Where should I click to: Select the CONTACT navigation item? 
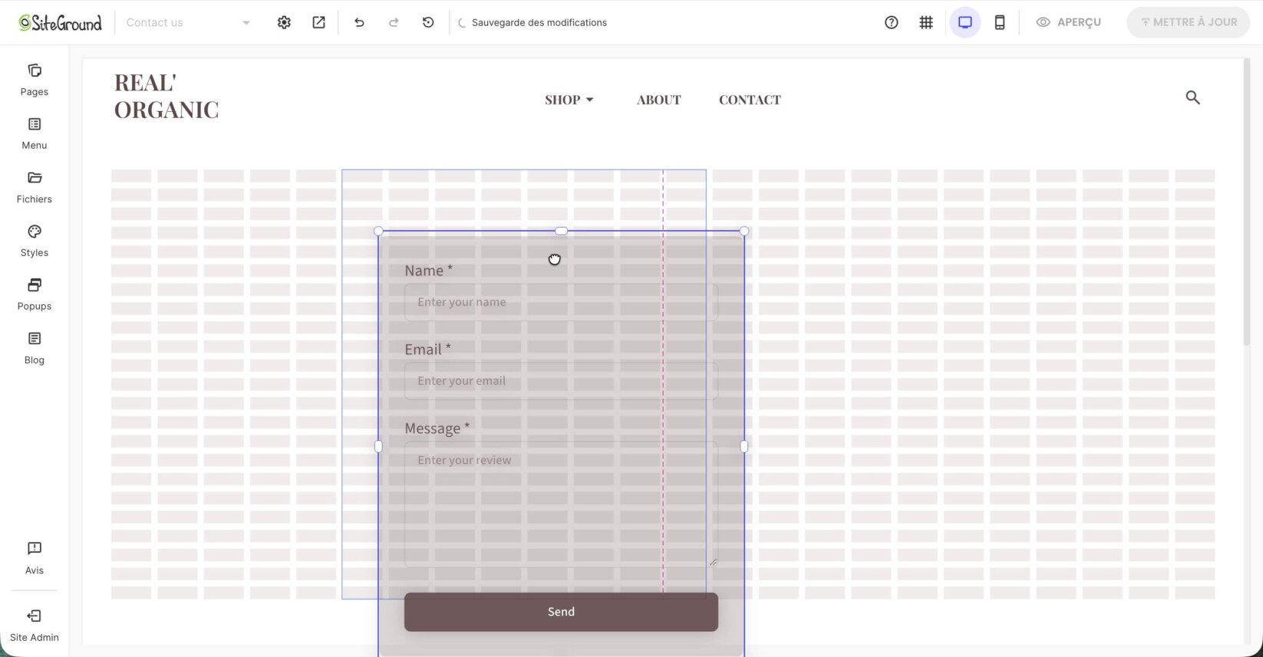pos(750,100)
